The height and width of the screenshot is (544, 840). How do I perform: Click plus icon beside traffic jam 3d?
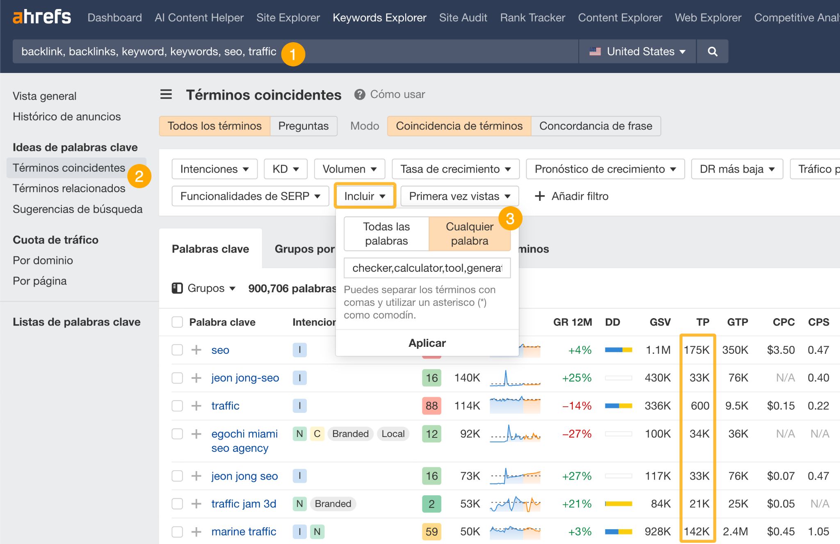[x=196, y=503]
